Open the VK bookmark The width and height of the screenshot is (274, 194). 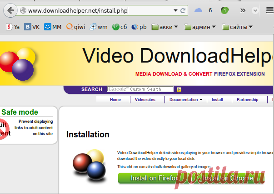click(x=32, y=27)
